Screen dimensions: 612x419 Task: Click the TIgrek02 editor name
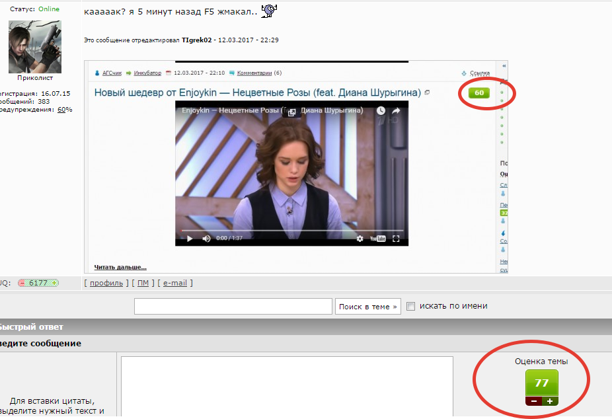pyautogui.click(x=197, y=40)
